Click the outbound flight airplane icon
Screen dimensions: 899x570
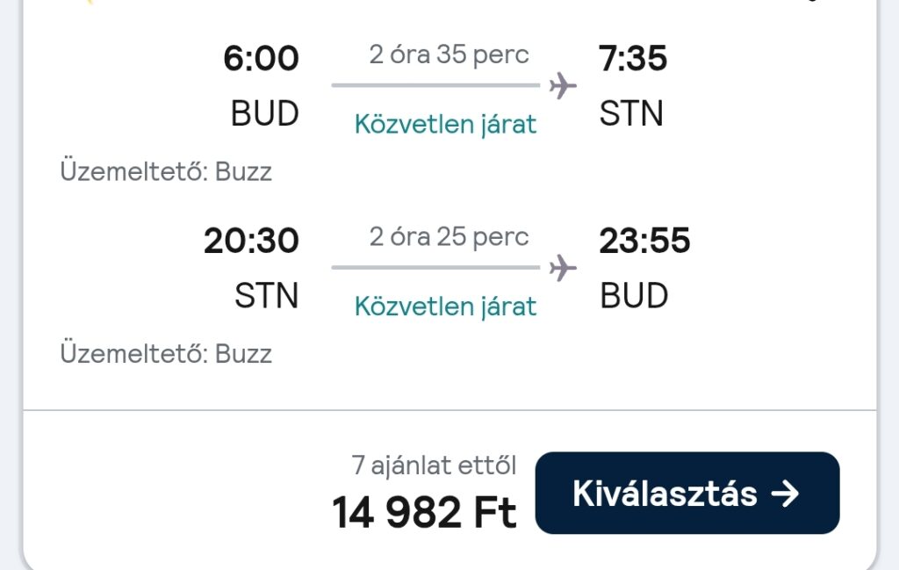[x=563, y=86]
